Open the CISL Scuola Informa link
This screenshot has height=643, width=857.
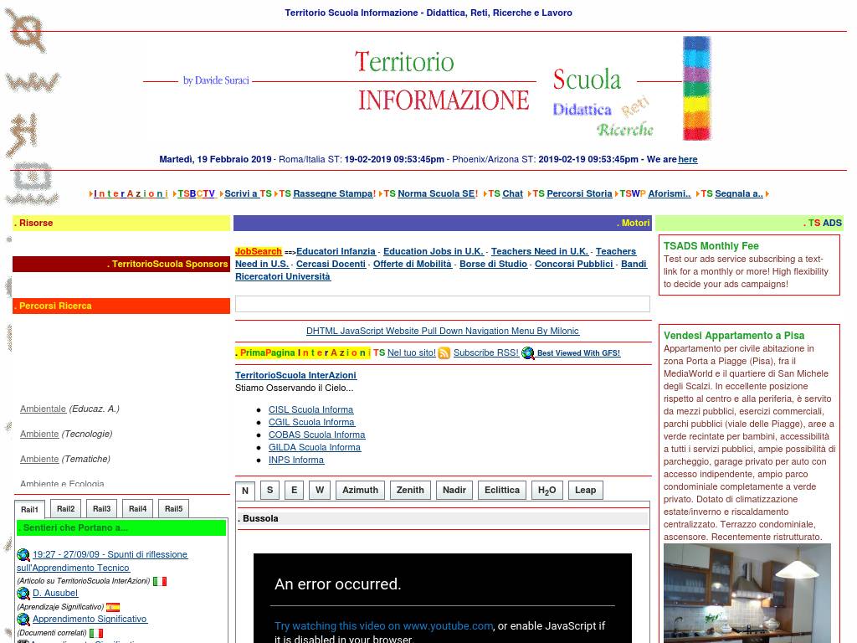click(310, 410)
